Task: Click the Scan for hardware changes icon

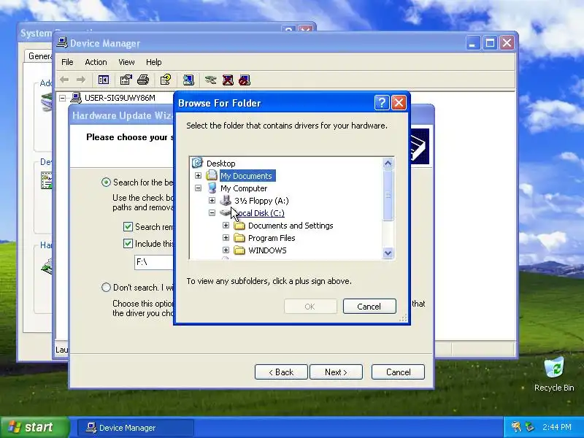Action: [x=188, y=80]
